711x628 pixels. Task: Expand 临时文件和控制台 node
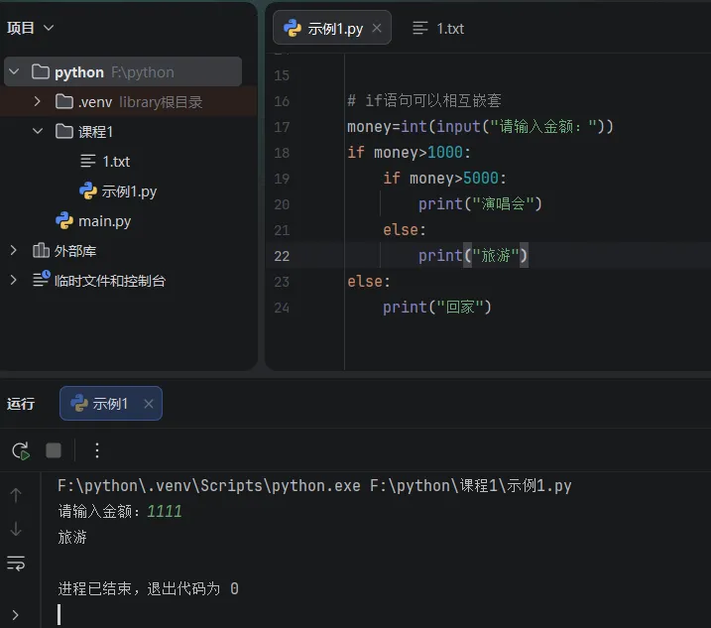coord(14,280)
